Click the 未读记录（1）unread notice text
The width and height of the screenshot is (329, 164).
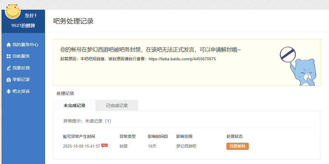[x=98, y=121]
